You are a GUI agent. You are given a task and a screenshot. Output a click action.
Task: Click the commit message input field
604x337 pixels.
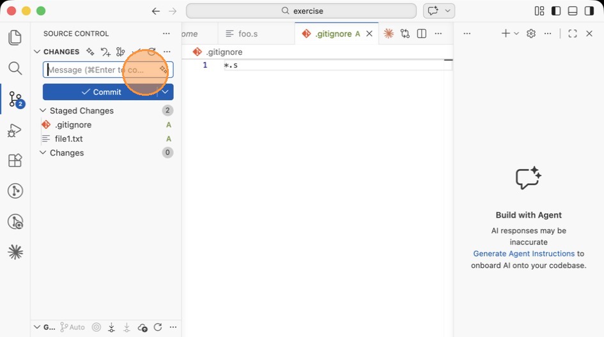(96, 70)
